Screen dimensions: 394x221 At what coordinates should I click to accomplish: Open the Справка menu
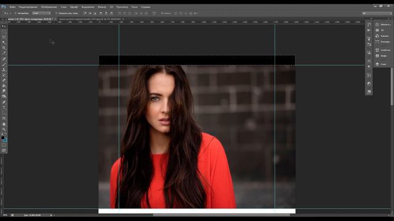[145, 7]
